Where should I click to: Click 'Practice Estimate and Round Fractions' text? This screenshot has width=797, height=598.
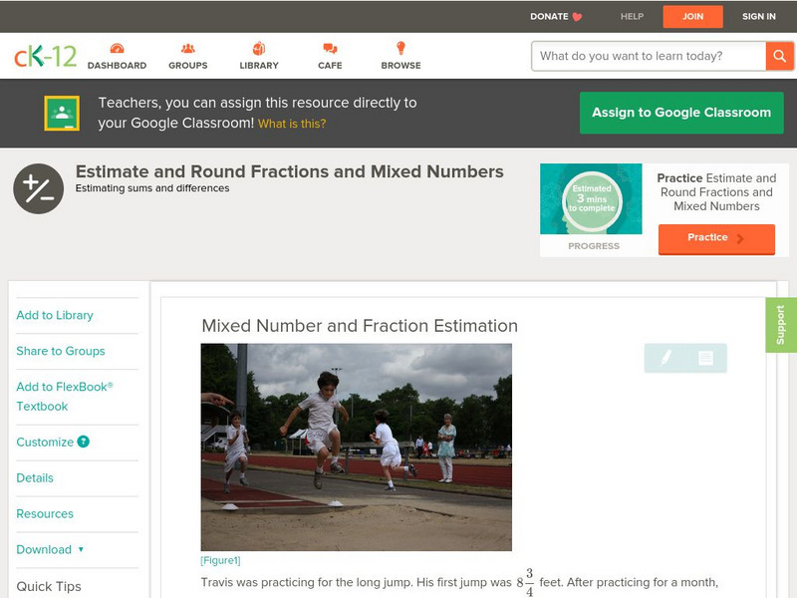[716, 192]
